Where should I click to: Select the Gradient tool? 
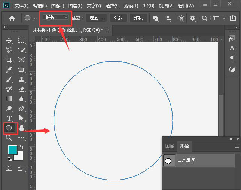(x=9, y=99)
